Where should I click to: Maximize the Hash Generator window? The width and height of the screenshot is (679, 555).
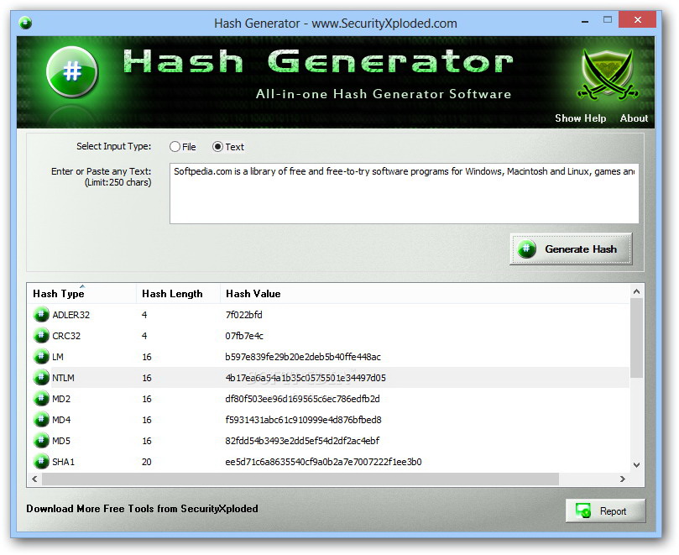pyautogui.click(x=608, y=19)
